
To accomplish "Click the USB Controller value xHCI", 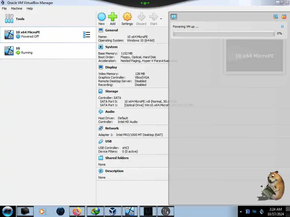I will coord(125,148).
